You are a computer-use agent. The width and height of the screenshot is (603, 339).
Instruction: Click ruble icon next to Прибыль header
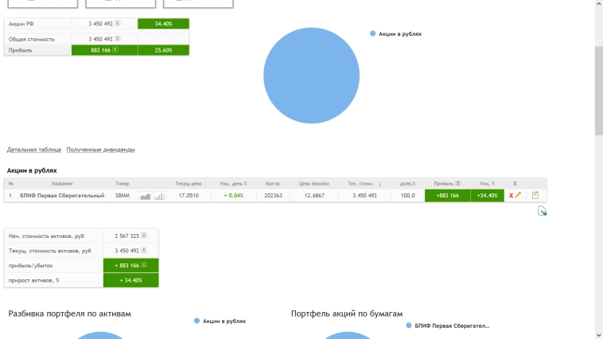pos(458,184)
